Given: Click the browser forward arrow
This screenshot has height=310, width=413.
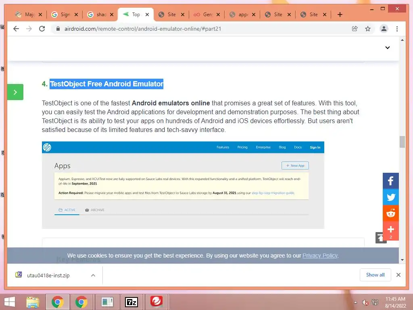Looking at the screenshot, I should point(29,29).
